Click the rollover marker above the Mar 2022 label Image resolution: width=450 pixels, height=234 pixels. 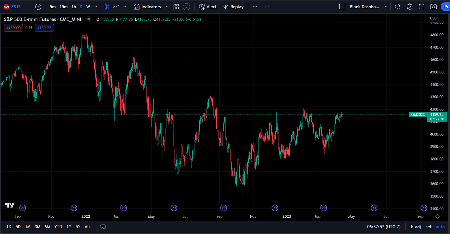(124, 208)
